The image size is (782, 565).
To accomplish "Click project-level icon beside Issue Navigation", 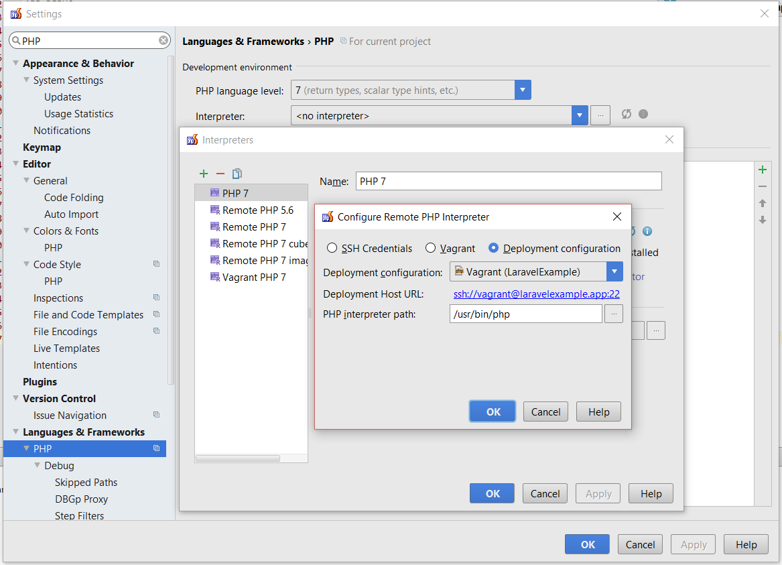I will 157,415.
